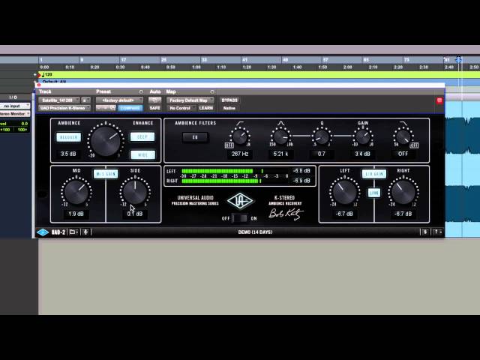Click the COMPARE button
The image size is (480, 360).
(x=130, y=108)
